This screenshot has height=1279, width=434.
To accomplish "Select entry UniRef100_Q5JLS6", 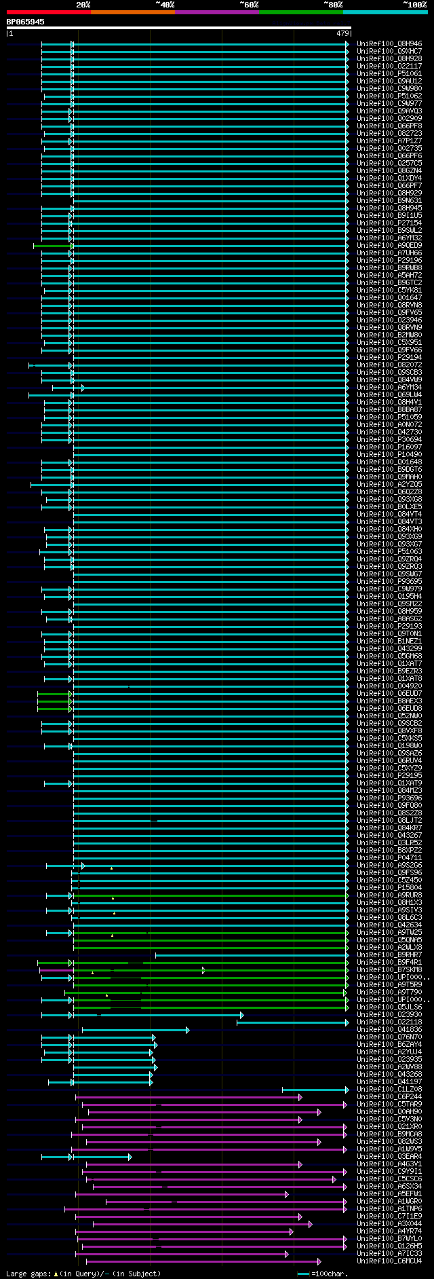I will (x=389, y=1007).
